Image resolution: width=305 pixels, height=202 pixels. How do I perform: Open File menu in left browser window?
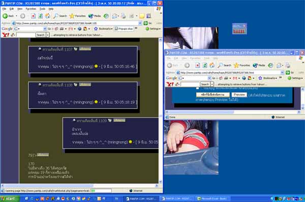[x=4, y=9]
